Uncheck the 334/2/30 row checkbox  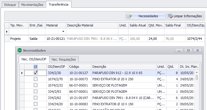[x=35, y=73]
